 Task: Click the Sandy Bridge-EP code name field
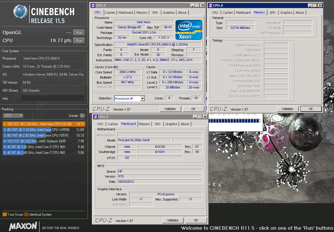[x=130, y=27]
